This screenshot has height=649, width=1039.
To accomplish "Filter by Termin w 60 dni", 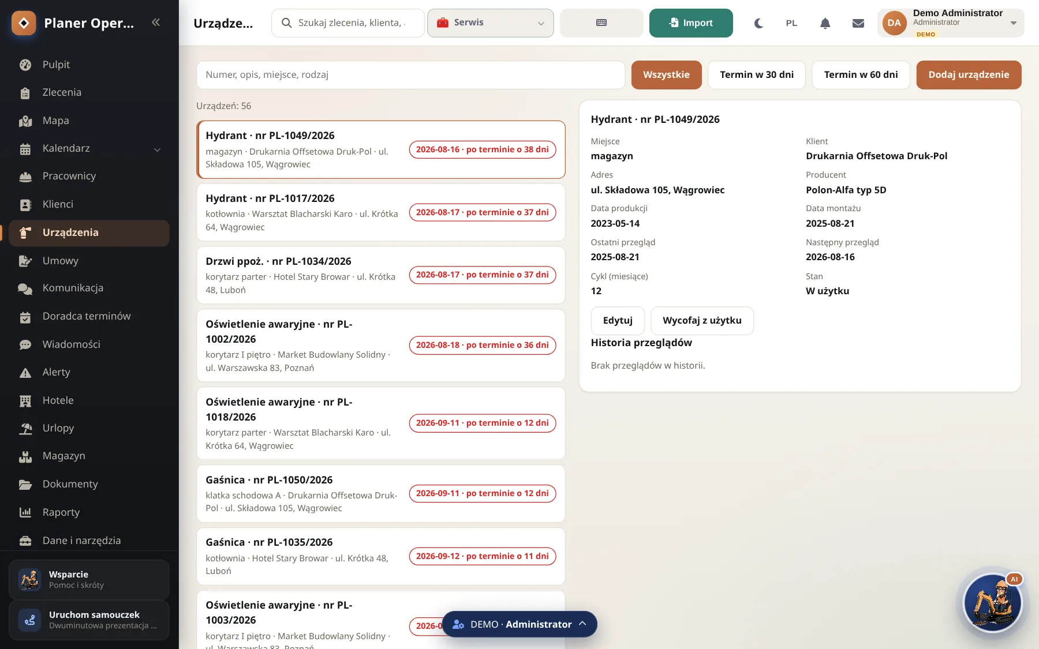I will [x=861, y=75].
